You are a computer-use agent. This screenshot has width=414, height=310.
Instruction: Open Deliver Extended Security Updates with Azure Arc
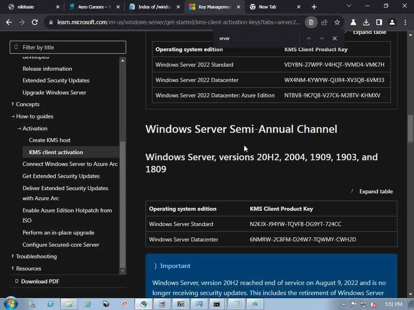pyautogui.click(x=65, y=193)
